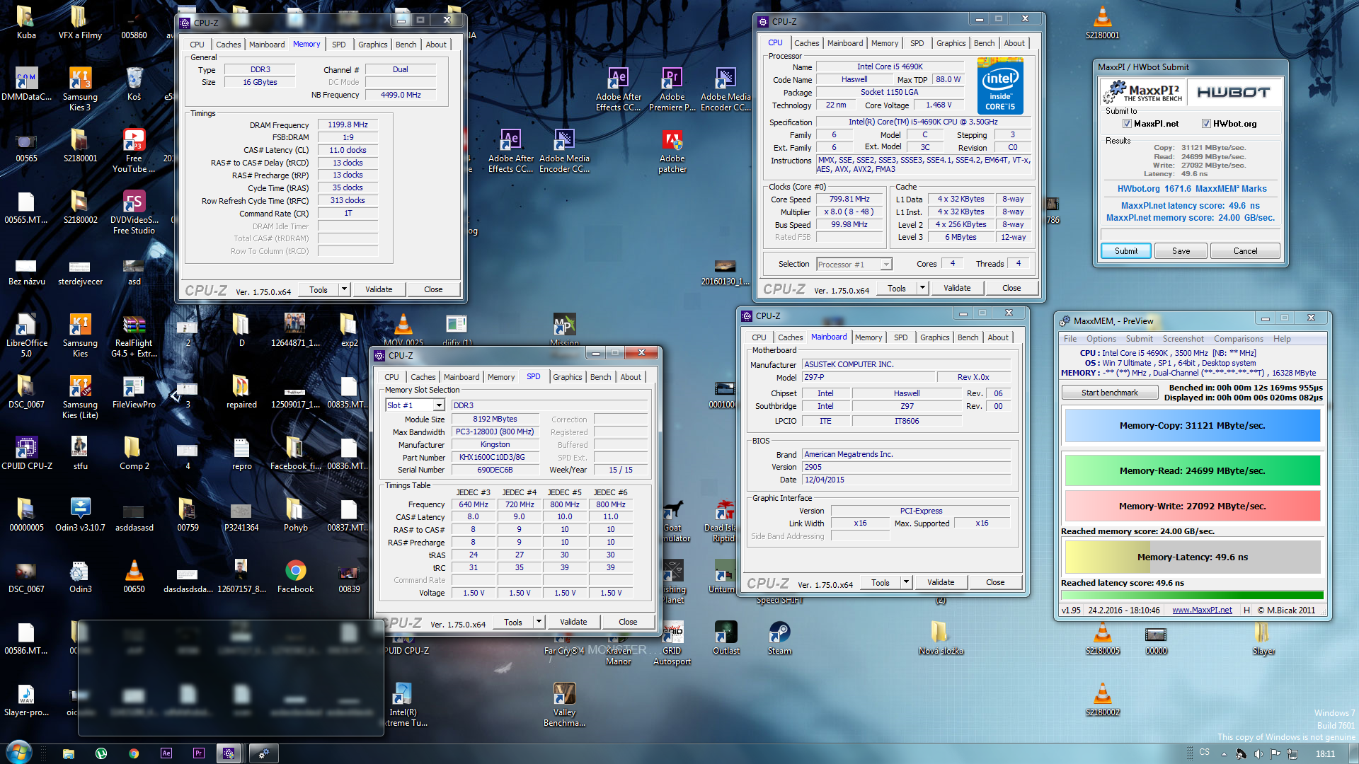This screenshot has width=1359, height=764.
Task: Click the Intel inside Core i5 logo
Action: click(999, 86)
